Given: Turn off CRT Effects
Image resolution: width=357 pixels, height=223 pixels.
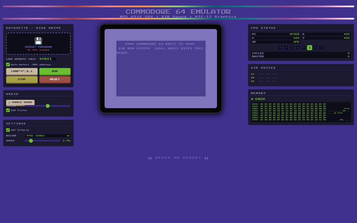Looking at the screenshot, I should point(8,130).
